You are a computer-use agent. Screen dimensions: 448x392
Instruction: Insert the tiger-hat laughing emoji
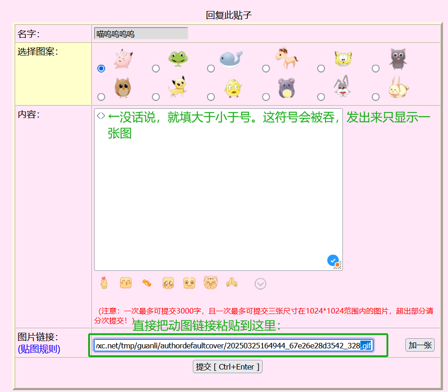(x=211, y=283)
